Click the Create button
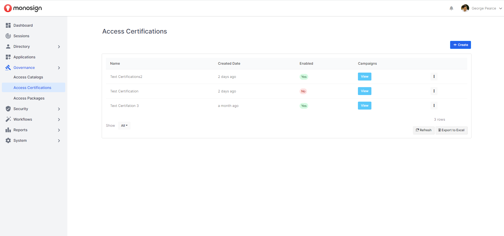The image size is (504, 236). (460, 45)
